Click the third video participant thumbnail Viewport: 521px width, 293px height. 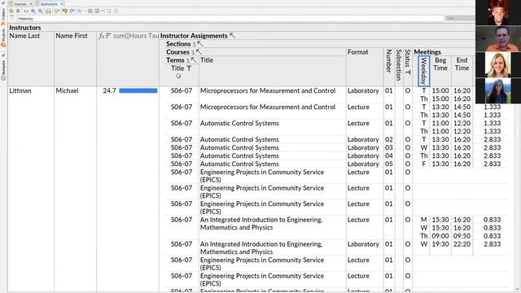(498, 65)
